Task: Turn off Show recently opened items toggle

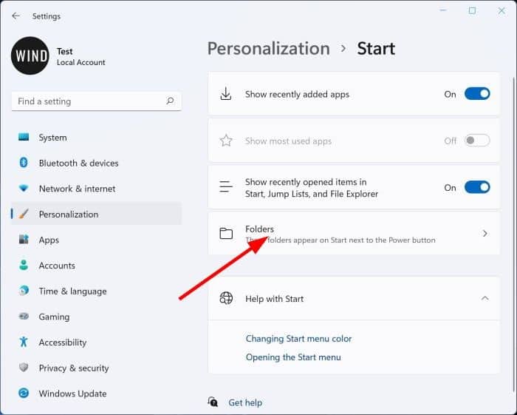Action: click(x=477, y=187)
